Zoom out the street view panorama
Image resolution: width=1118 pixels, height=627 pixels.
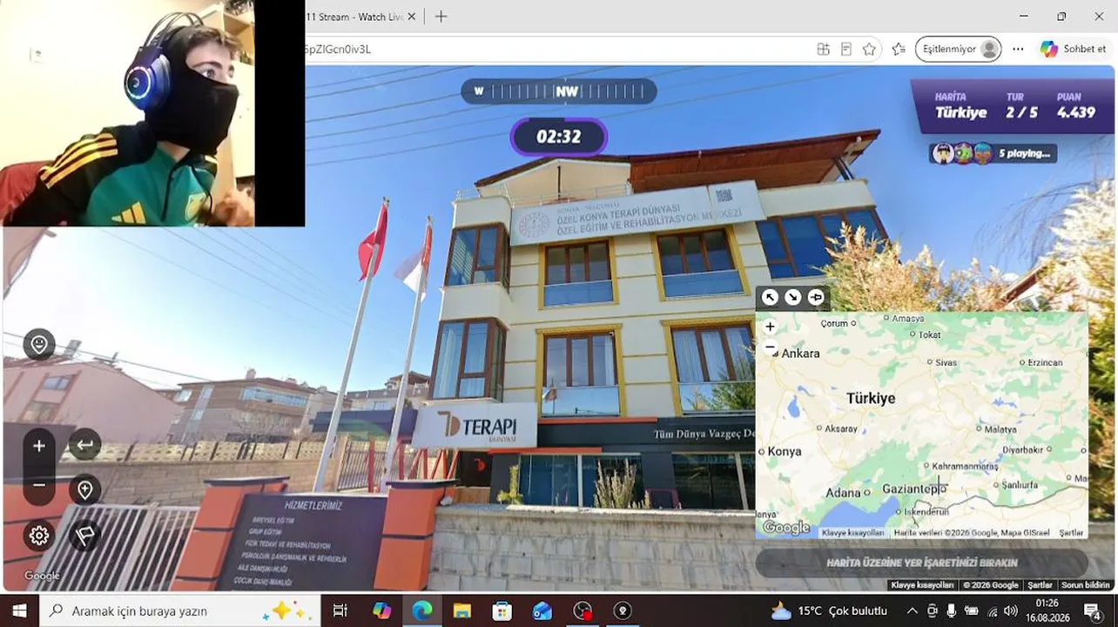click(x=39, y=485)
